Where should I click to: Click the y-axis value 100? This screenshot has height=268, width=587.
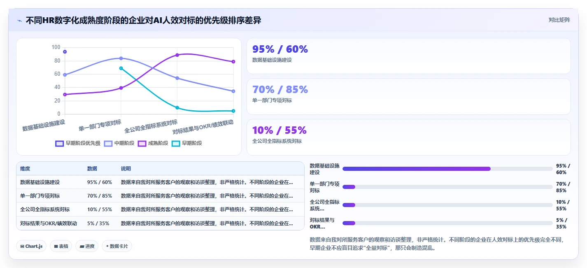point(56,47)
